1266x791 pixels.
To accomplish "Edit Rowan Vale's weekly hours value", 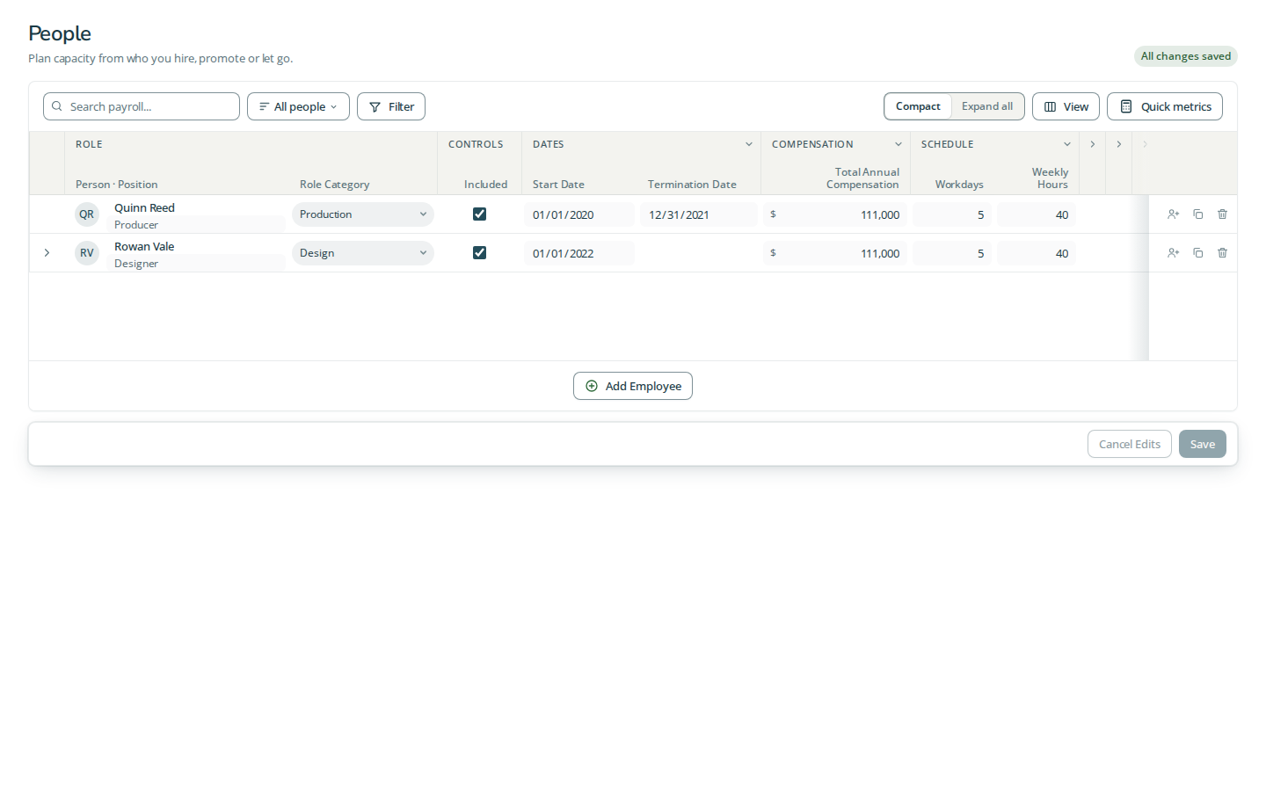I will (1037, 253).
